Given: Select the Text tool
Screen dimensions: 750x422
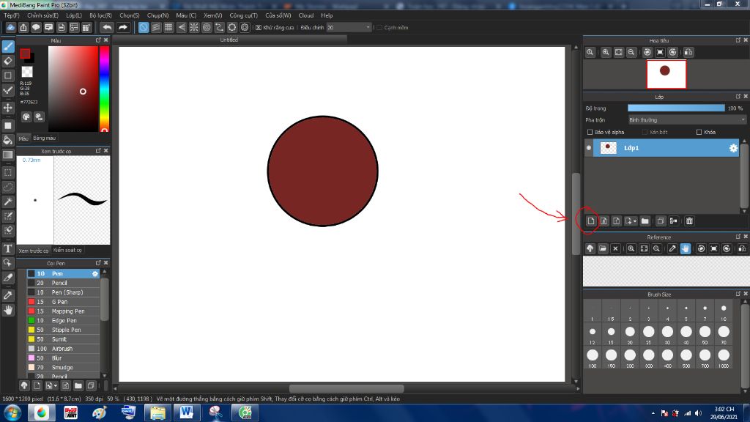Looking at the screenshot, I should (x=8, y=248).
